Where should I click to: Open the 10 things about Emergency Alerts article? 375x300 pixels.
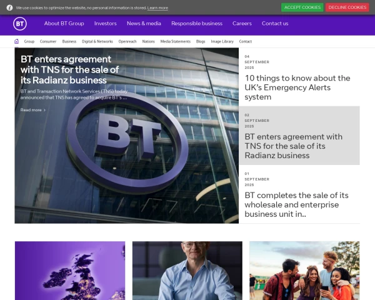(x=297, y=87)
